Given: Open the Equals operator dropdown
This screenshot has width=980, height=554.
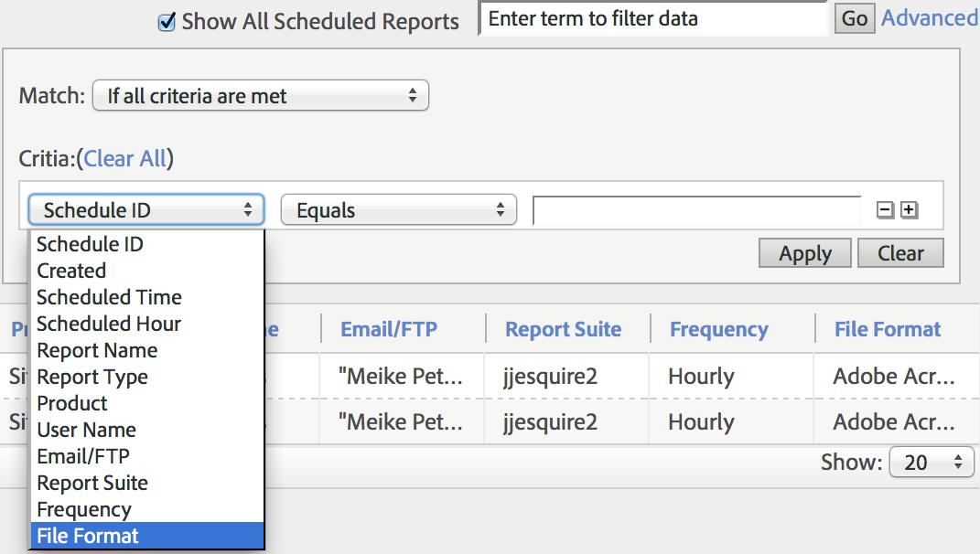Looking at the screenshot, I should [399, 210].
